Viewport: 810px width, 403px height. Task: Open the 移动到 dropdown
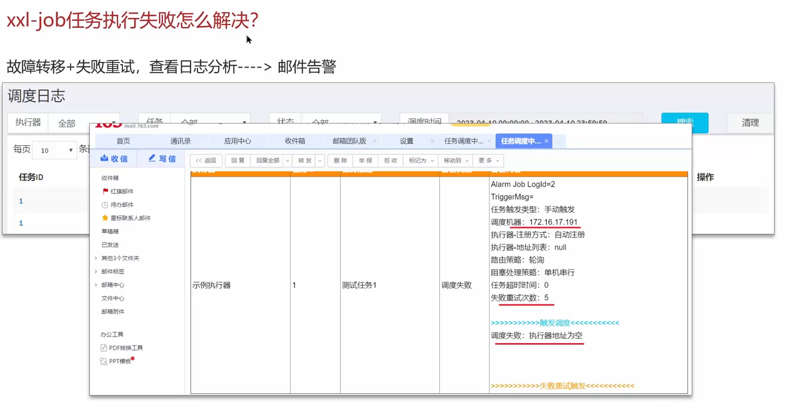click(456, 161)
